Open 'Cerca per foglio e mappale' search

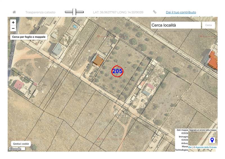29,37
